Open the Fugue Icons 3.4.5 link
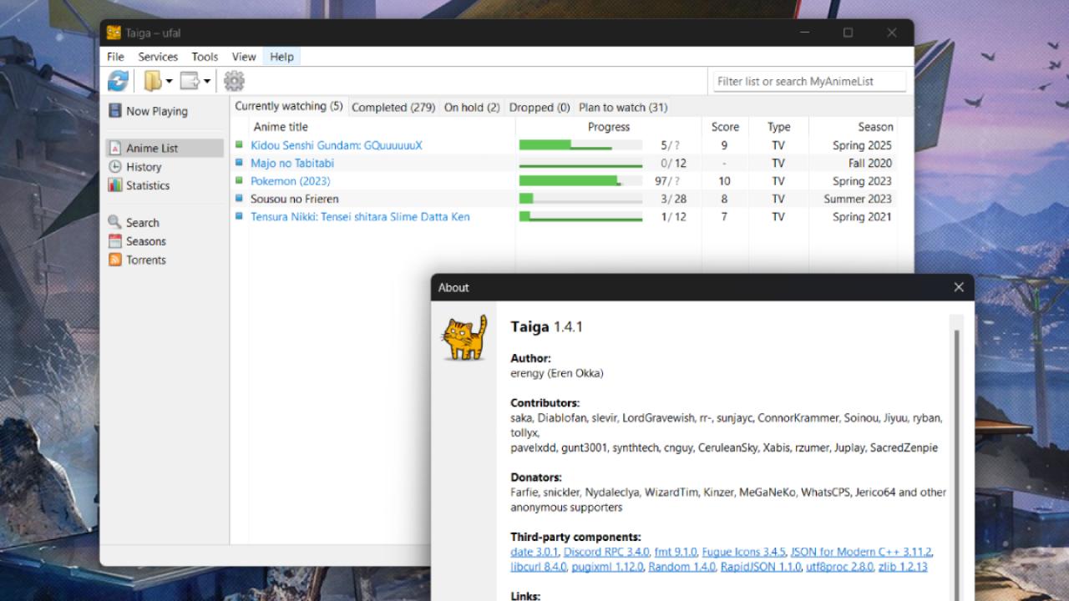The image size is (1069, 601). [743, 552]
